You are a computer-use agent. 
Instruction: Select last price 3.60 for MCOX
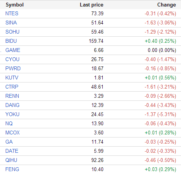[x=99, y=133]
